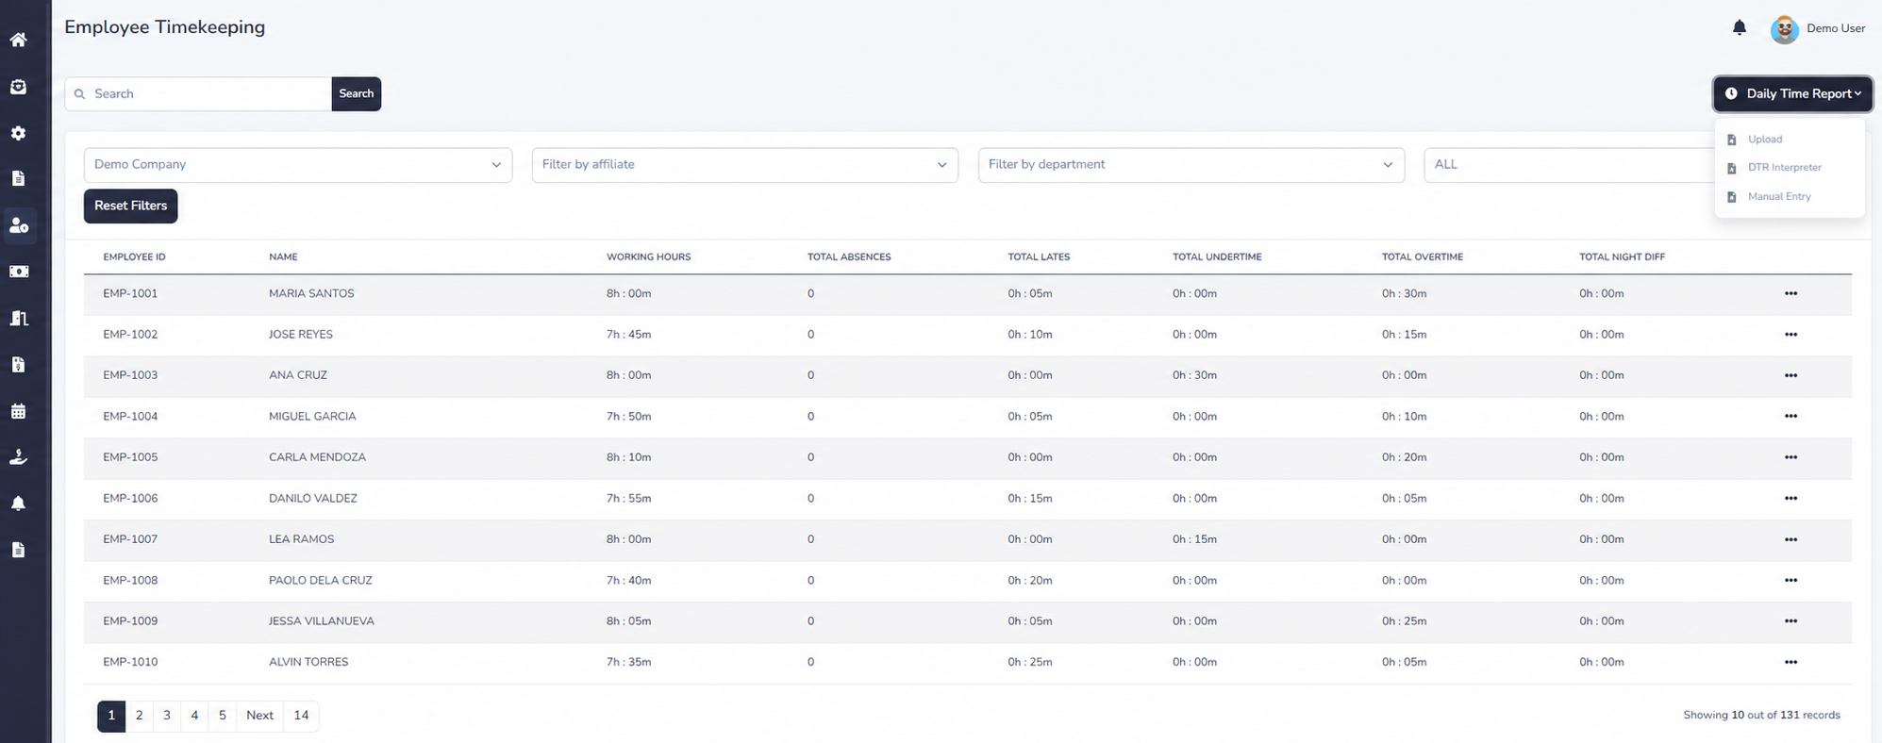
Task: Click the TOTAL NIGHT DIFF column header
Action: (x=1622, y=256)
